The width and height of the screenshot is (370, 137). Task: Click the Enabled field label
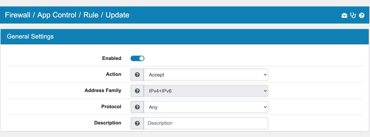112,58
